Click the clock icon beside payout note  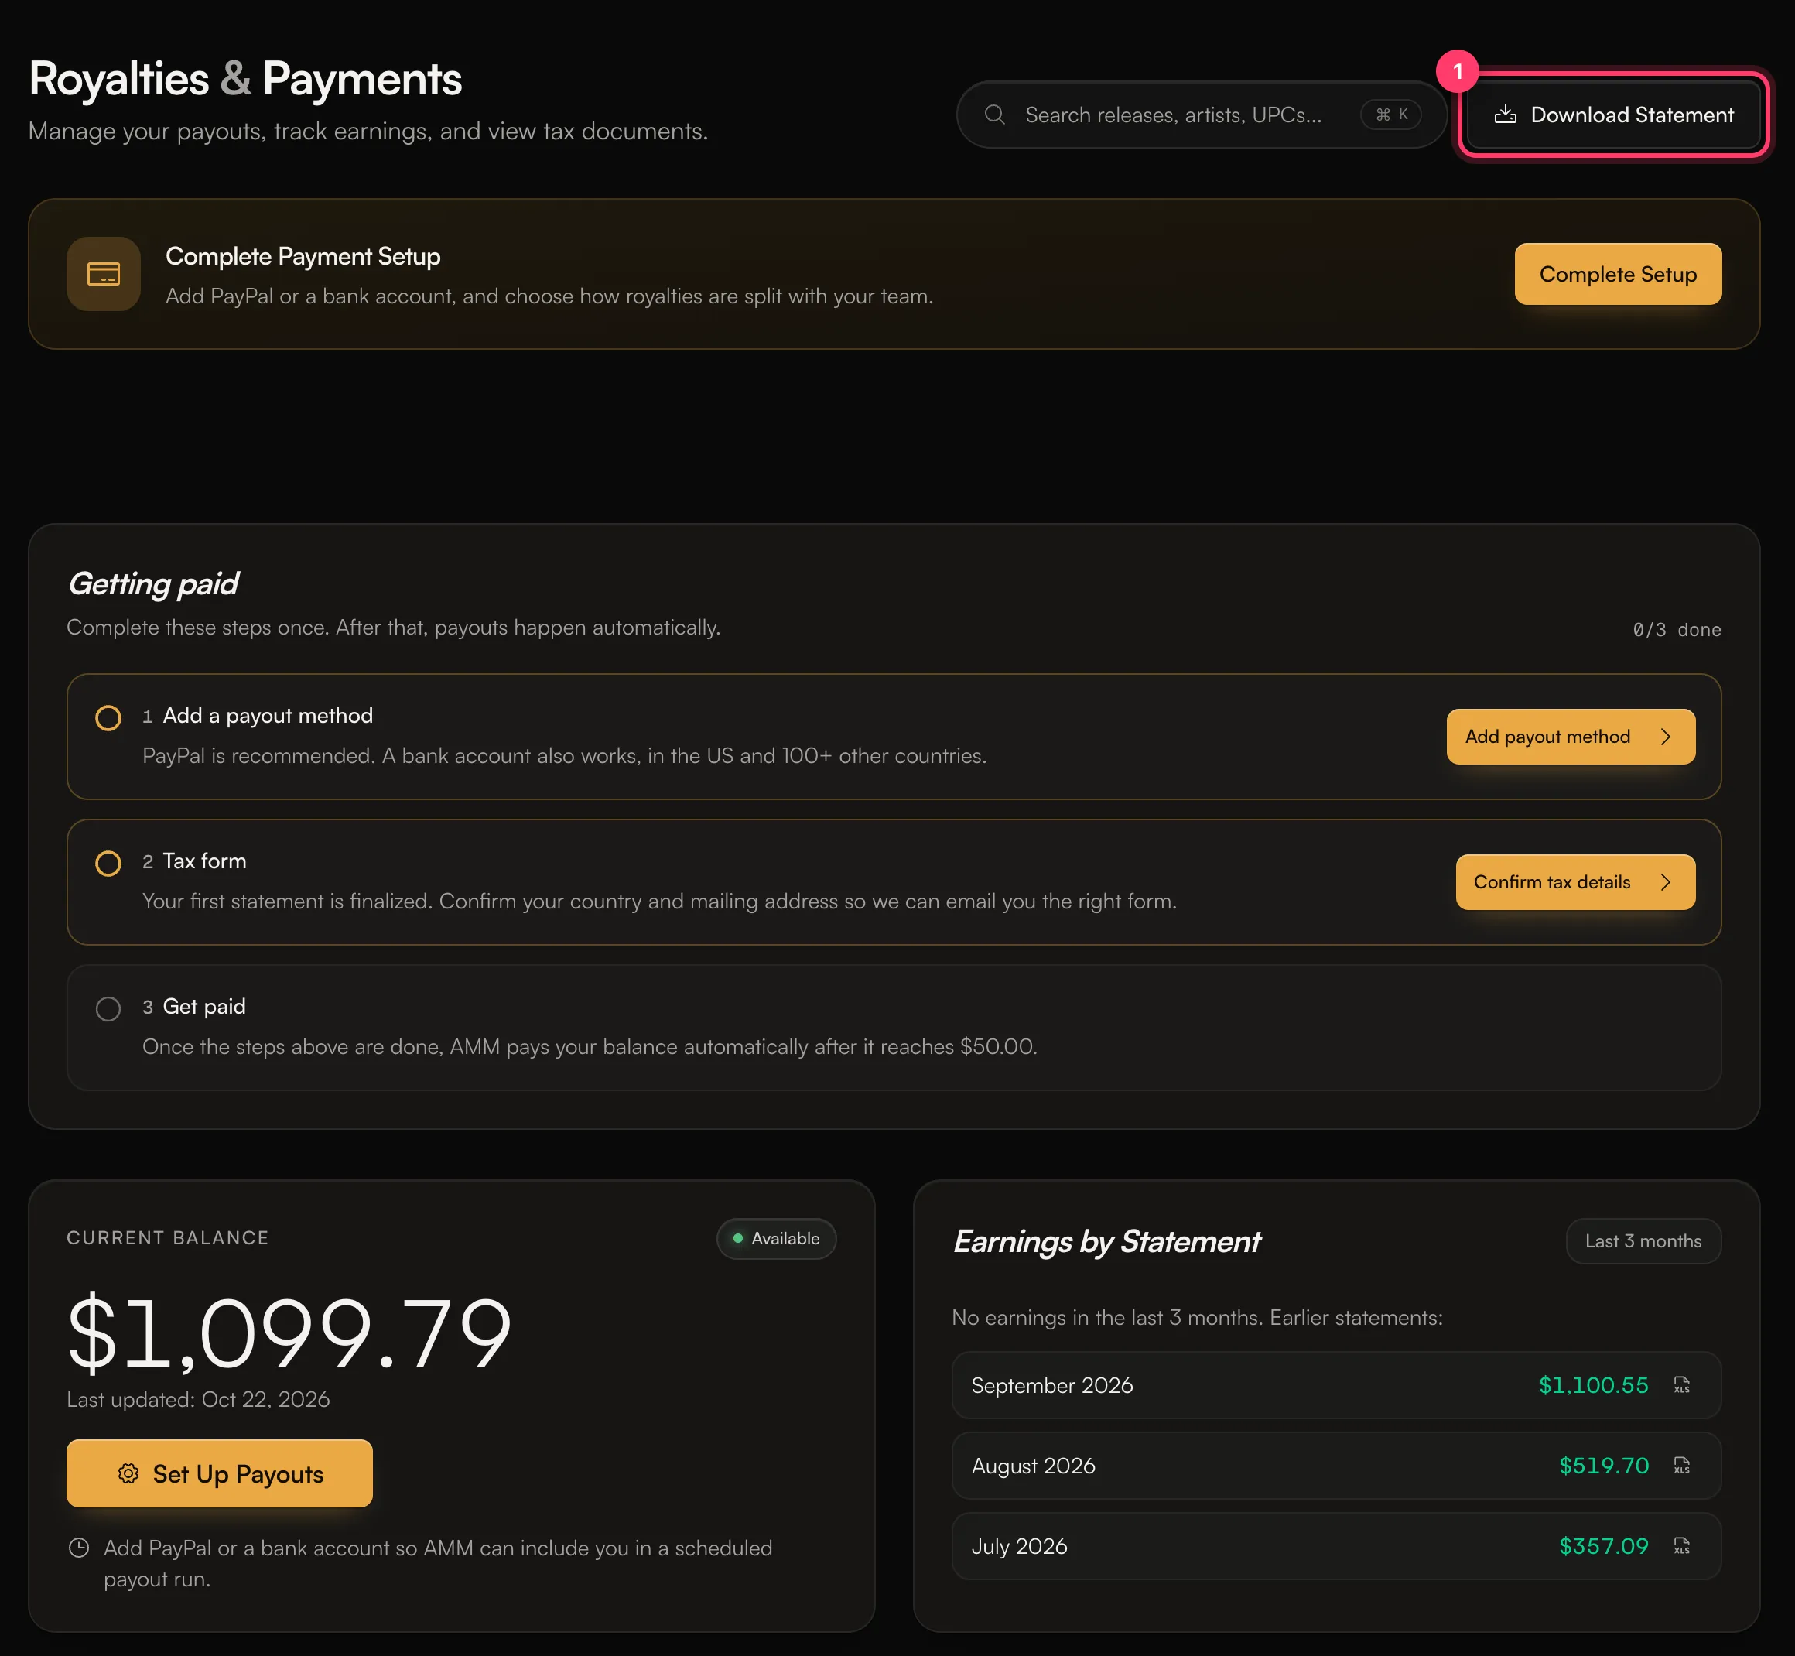coord(79,1548)
